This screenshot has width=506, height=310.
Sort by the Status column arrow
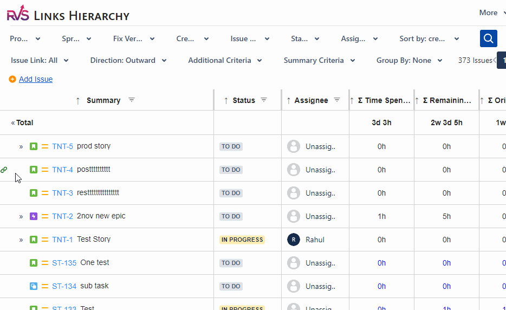226,101
